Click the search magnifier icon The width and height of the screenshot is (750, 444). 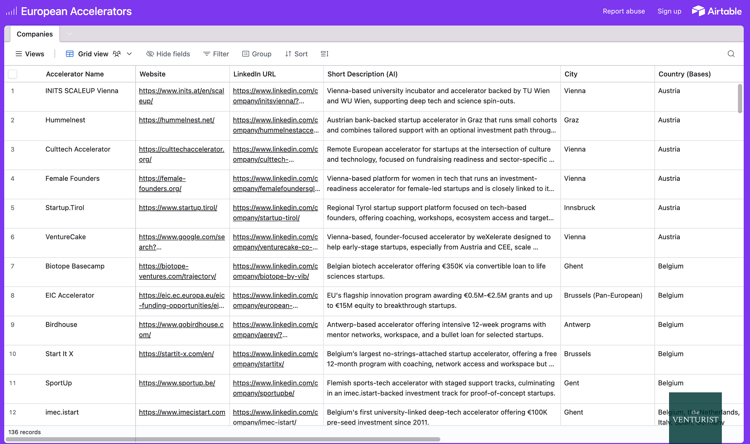(731, 54)
